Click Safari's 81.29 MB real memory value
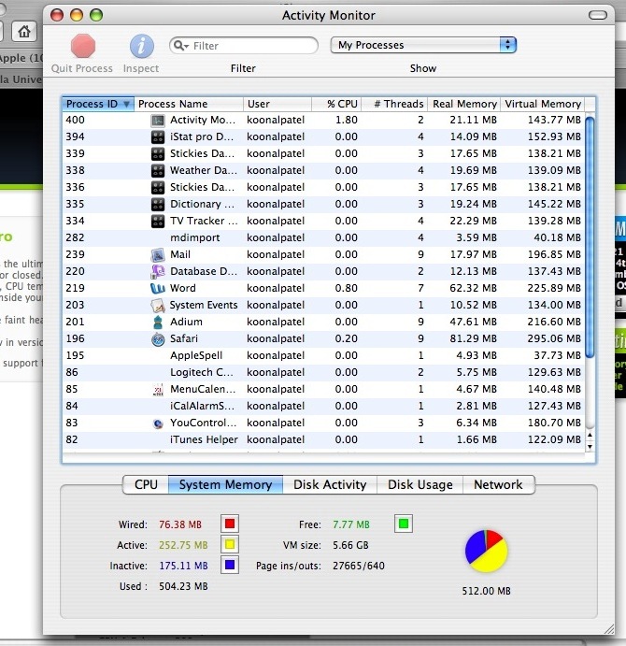Viewport: 626px width, 646px height. [x=473, y=338]
